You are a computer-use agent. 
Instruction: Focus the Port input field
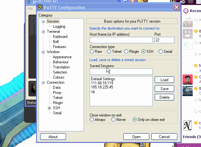coord(164,40)
